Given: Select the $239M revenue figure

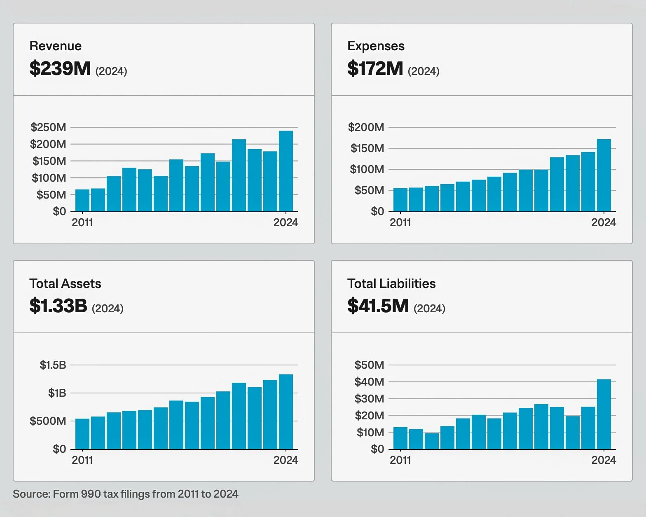Looking at the screenshot, I should point(60,68).
